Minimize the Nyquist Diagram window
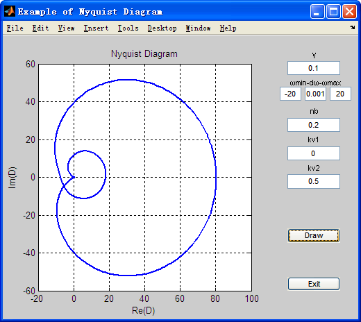This screenshot has height=322, width=361. point(317,11)
